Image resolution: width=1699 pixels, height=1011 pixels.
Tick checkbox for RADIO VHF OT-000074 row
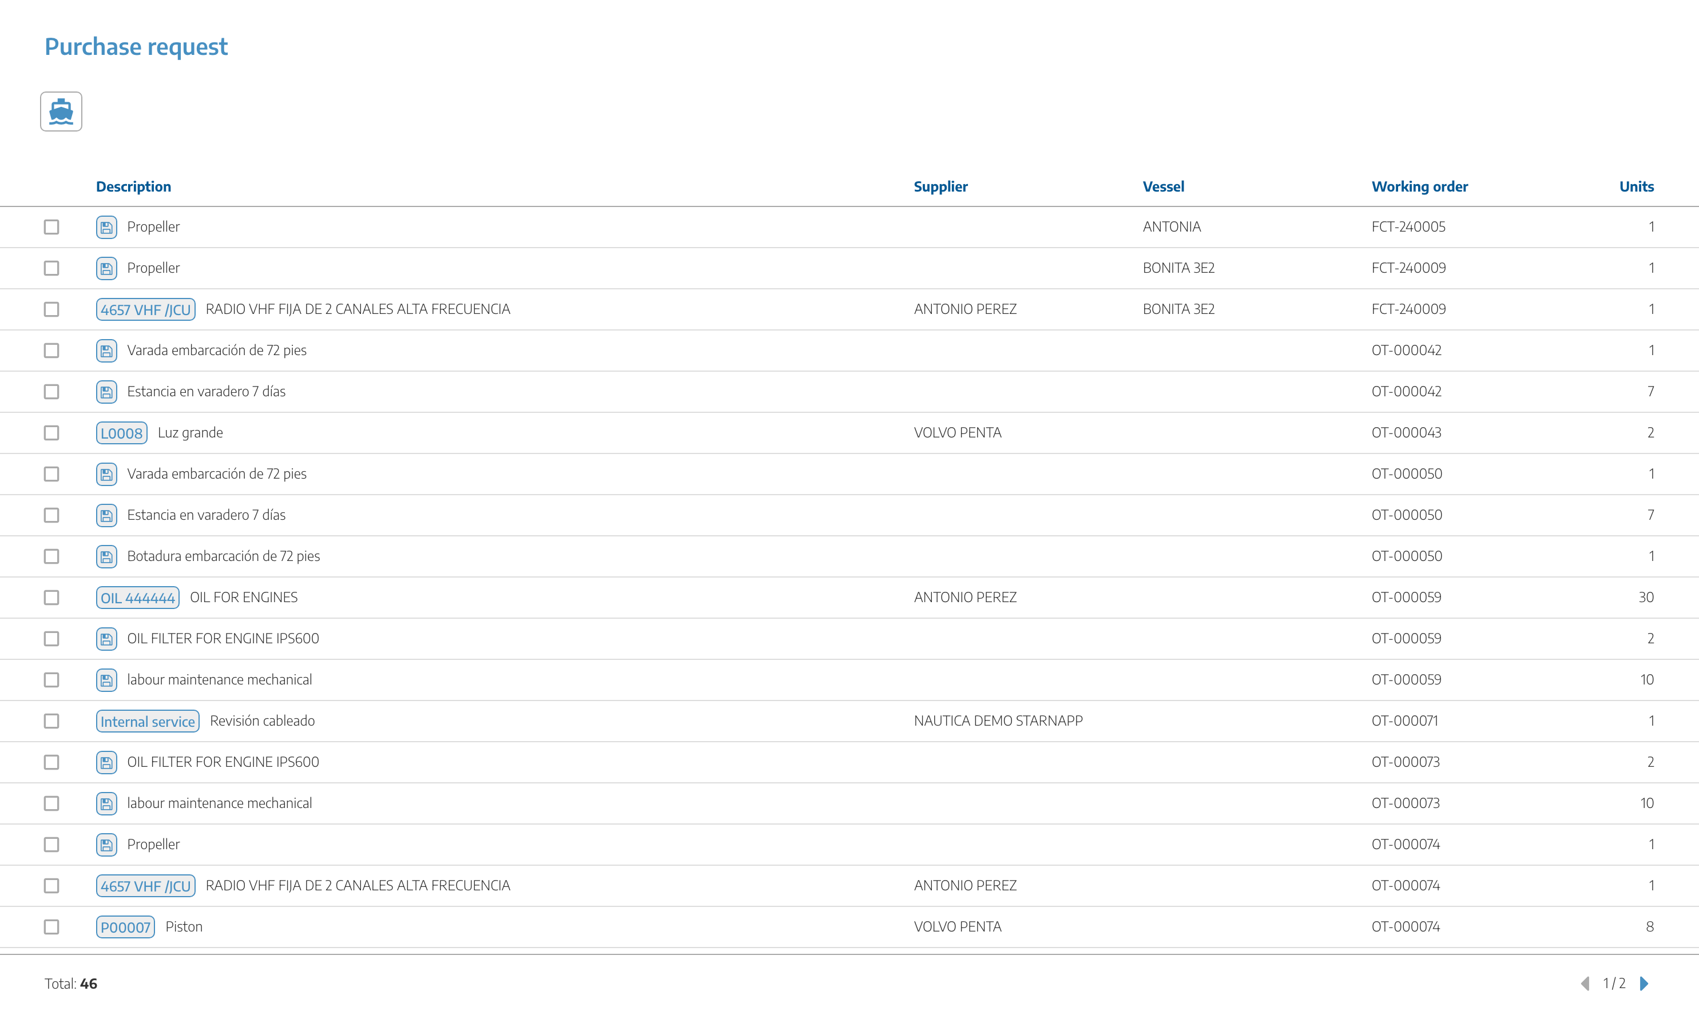[x=52, y=886]
